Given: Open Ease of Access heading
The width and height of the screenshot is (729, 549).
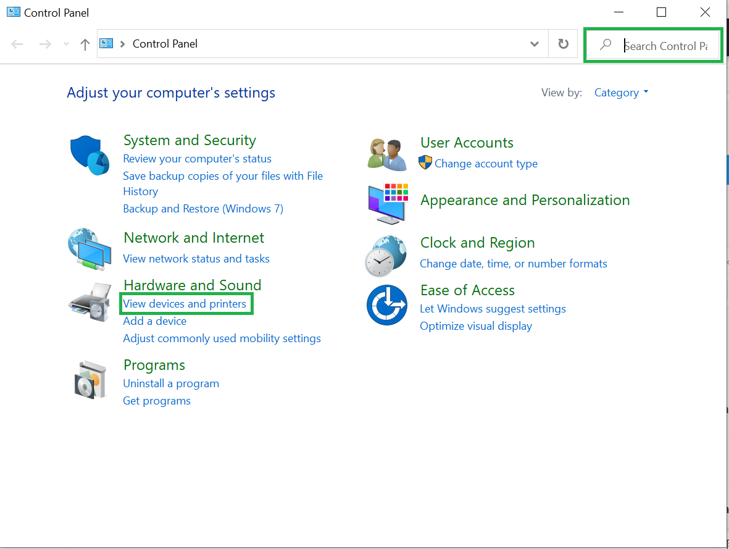Looking at the screenshot, I should pos(467,290).
